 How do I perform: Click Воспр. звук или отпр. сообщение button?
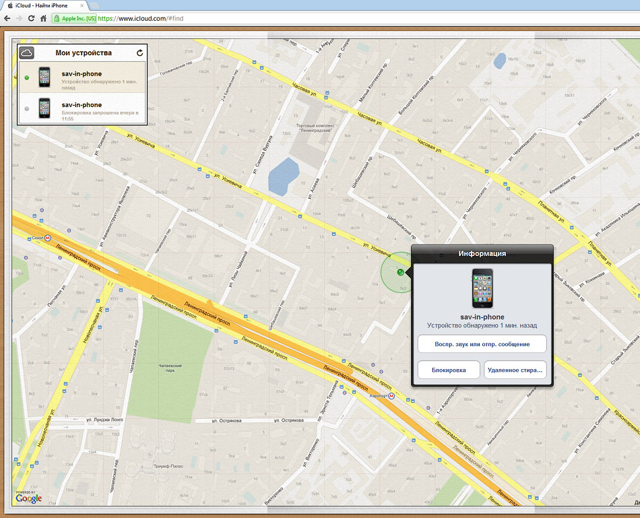(482, 344)
